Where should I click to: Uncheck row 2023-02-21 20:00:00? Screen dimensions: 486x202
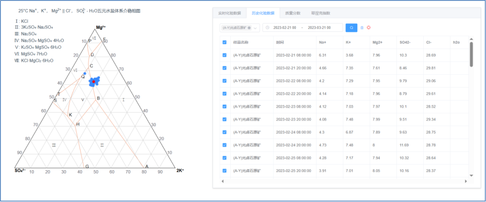click(225, 68)
